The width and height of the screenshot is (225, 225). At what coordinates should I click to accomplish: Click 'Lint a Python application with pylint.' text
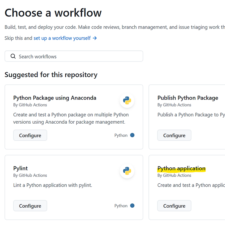point(52,185)
